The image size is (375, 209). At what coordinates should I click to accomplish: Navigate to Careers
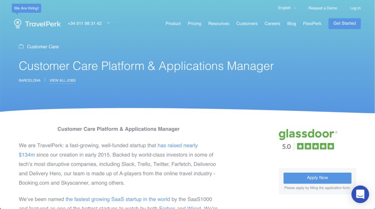[272, 24]
